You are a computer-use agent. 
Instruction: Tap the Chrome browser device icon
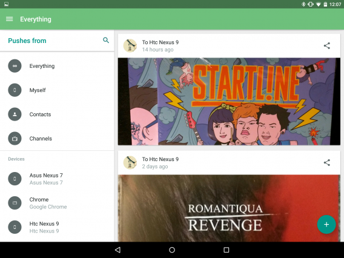tap(15, 203)
